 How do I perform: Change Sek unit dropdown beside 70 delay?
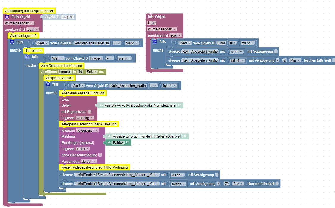tap(238, 184)
